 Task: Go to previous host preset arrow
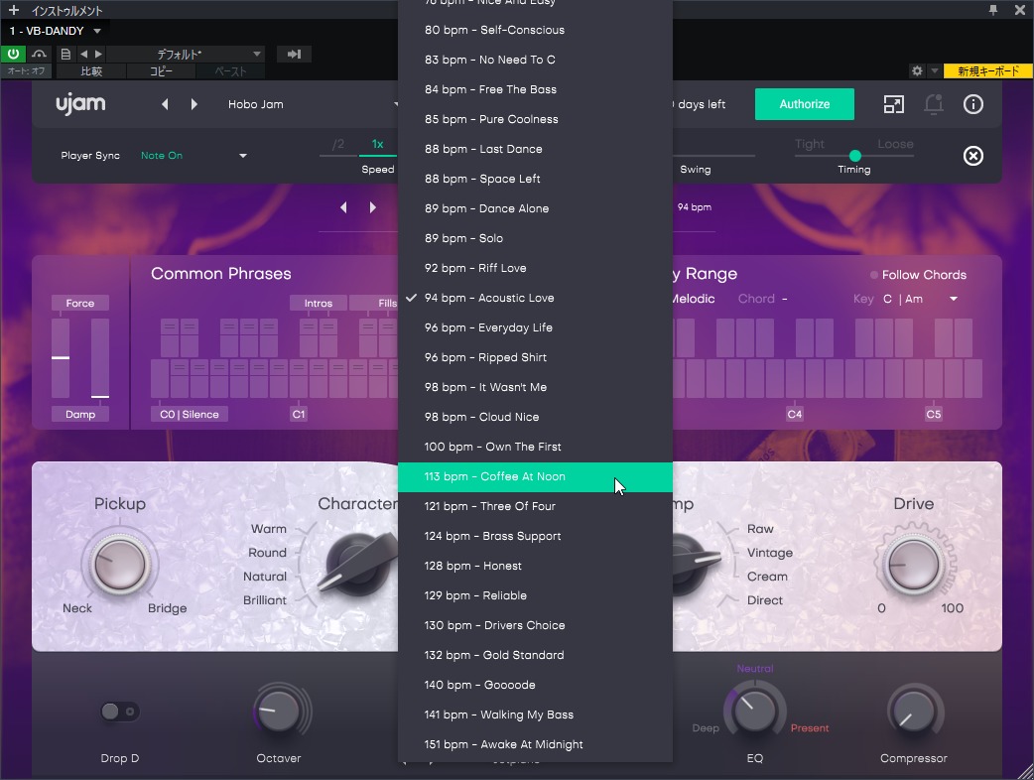pos(83,54)
